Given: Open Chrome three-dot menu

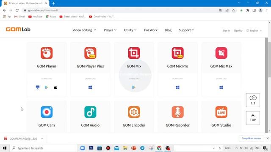Looking at the screenshot, I should point(267,10).
